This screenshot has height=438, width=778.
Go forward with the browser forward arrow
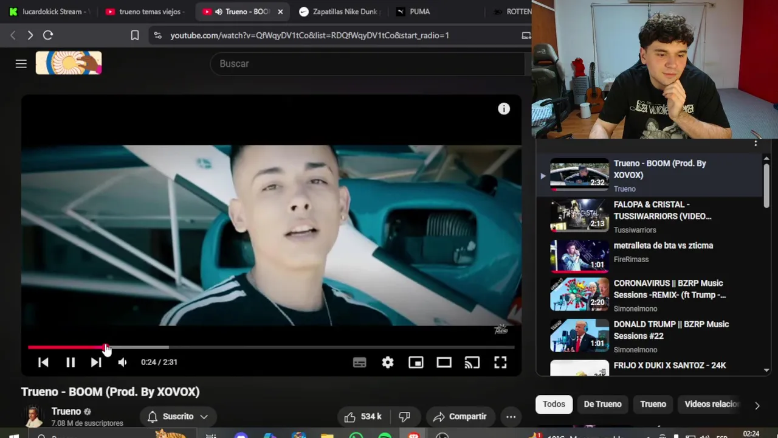(30, 35)
